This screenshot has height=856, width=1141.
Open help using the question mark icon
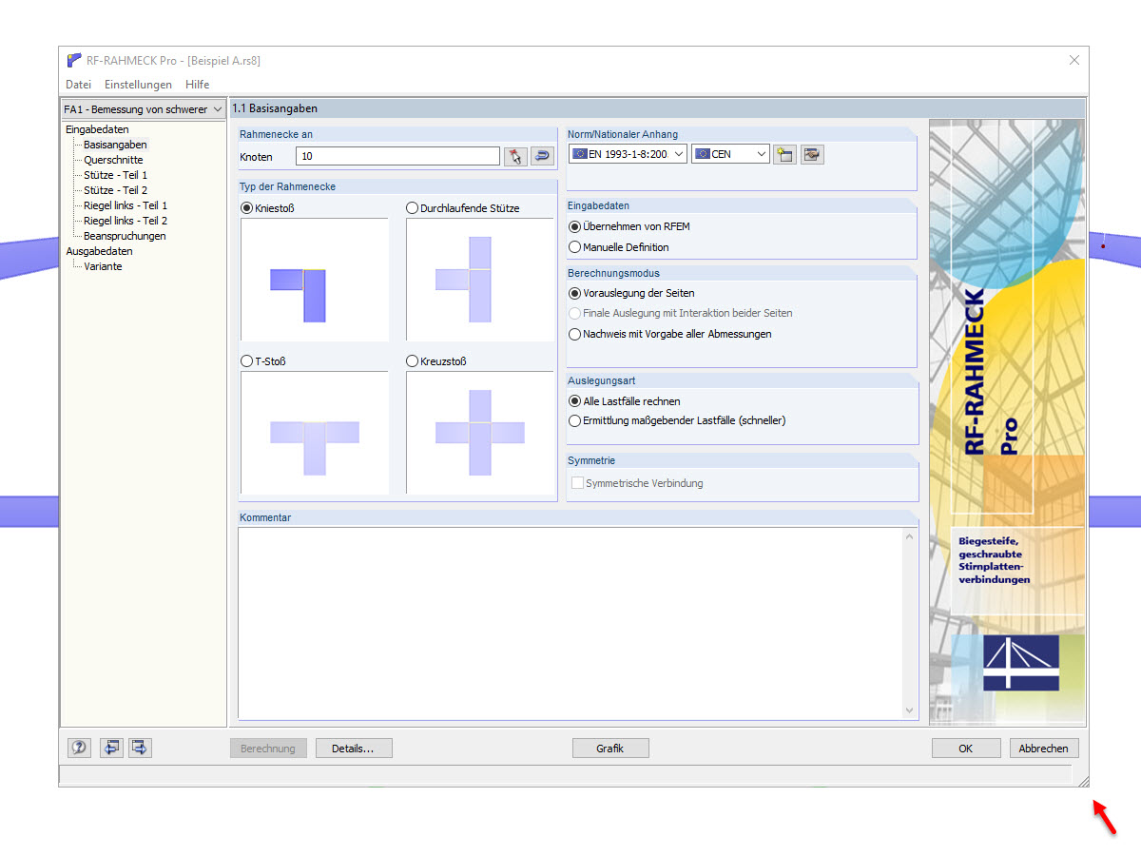coord(78,748)
